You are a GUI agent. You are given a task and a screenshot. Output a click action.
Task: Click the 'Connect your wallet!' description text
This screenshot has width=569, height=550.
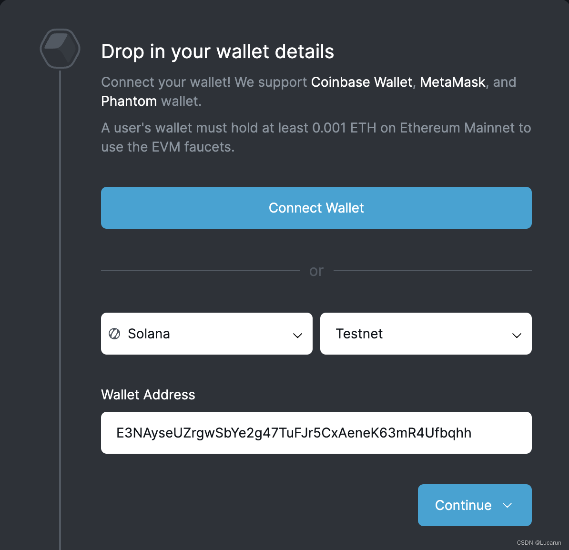166,82
